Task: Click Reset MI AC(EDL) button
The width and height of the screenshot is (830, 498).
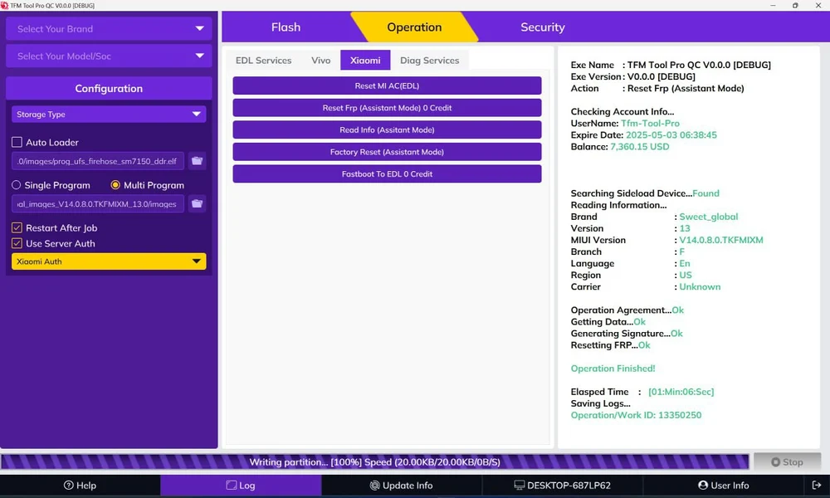Action: click(387, 85)
